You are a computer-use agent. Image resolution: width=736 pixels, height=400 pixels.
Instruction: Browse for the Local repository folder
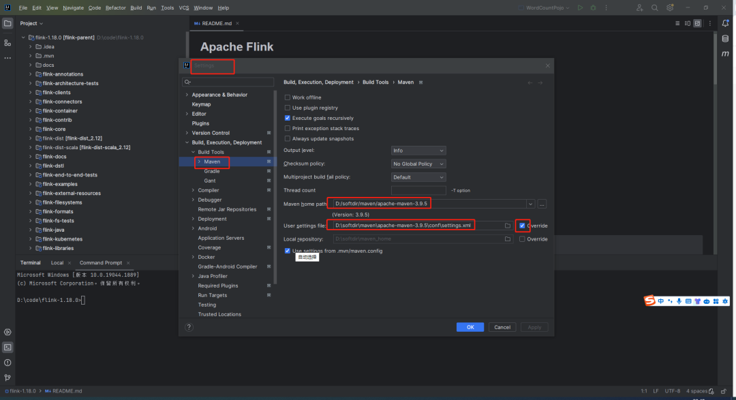(508, 239)
